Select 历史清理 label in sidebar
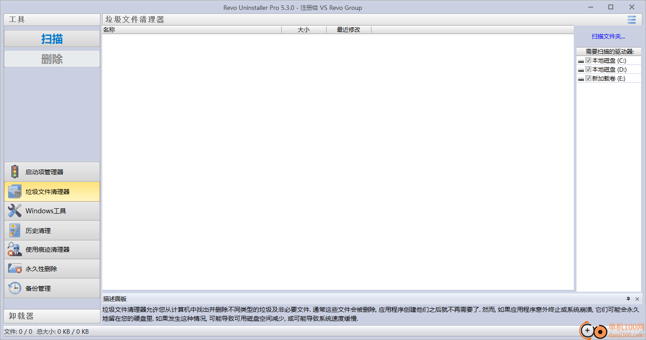The image size is (646, 340). click(38, 231)
